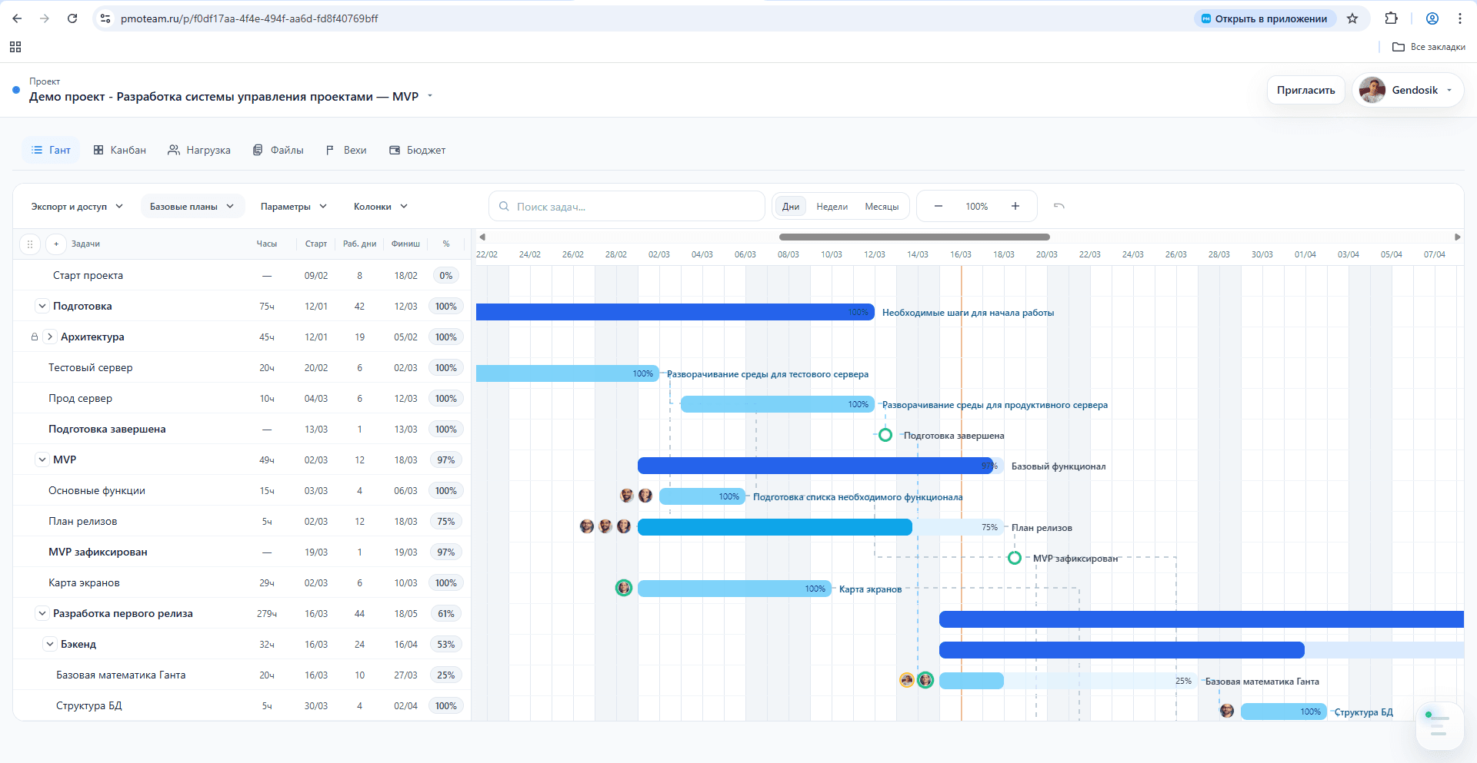Switch timeline scale to Месяцы
The height and width of the screenshot is (763, 1477).
point(882,207)
